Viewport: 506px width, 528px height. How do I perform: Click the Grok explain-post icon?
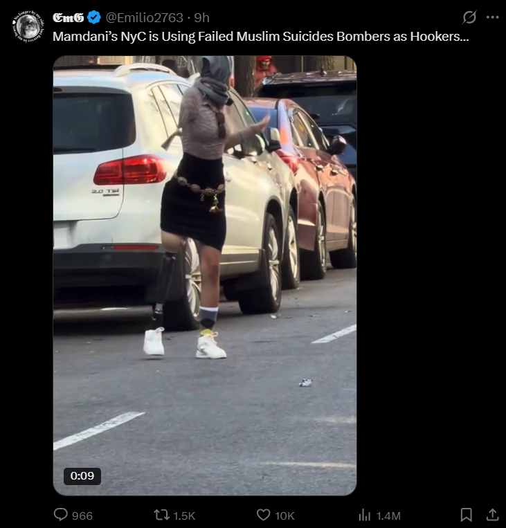[x=469, y=17]
